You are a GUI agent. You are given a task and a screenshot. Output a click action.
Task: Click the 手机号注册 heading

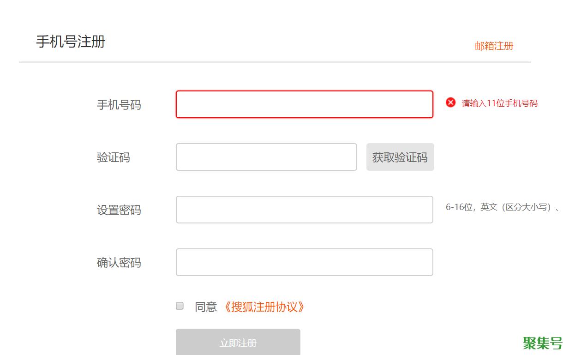(x=71, y=42)
